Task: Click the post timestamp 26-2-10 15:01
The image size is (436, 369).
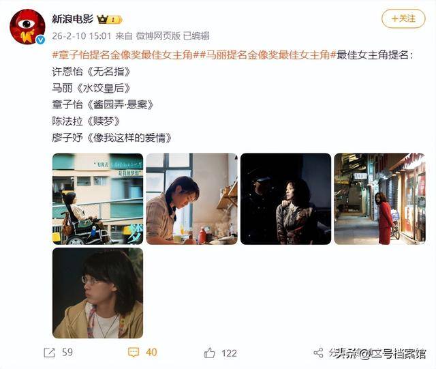Action: click(82, 36)
